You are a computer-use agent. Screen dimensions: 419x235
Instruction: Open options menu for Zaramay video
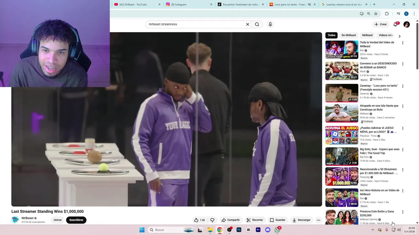[403, 86]
